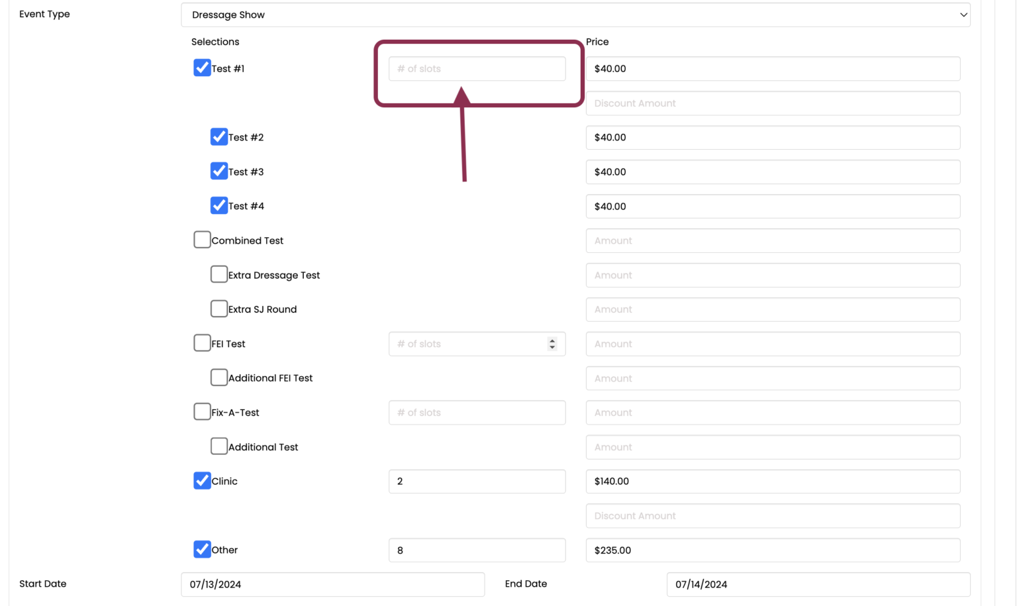Uncheck the Test #2 checkbox
This screenshot has width=1017, height=606.
click(219, 137)
